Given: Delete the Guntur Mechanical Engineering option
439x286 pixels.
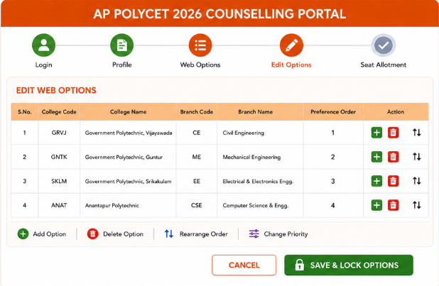Looking at the screenshot, I should coord(393,157).
